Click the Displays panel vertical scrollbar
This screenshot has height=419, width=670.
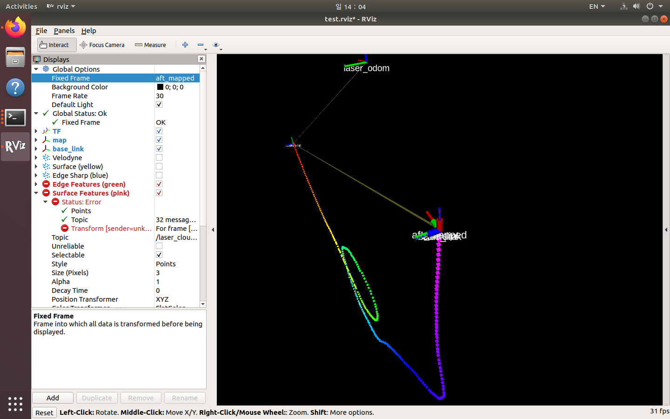202,186
